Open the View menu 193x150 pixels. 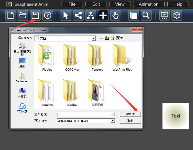[120, 4]
